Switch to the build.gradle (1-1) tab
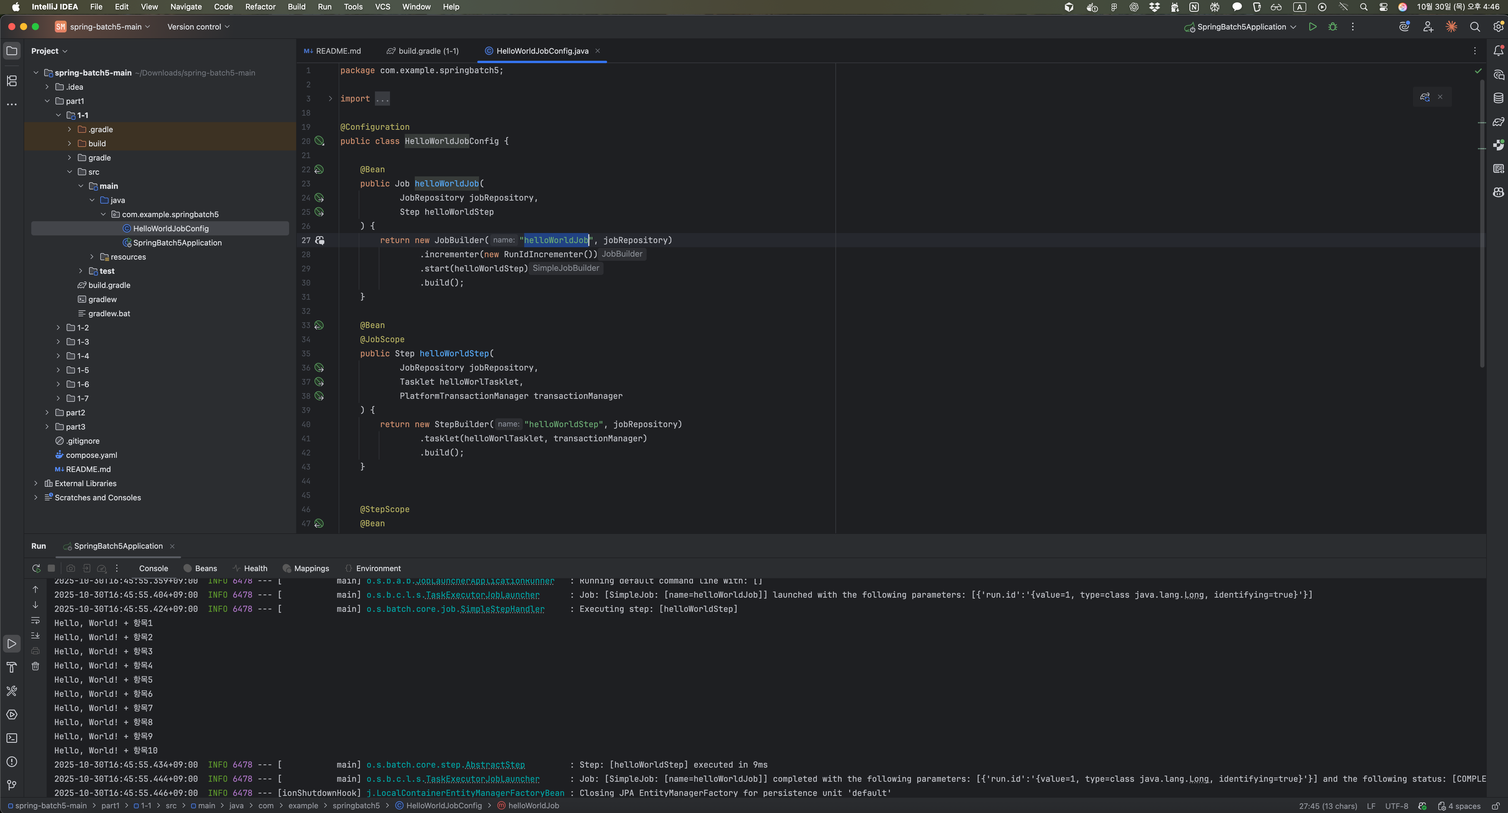The height and width of the screenshot is (813, 1508). tap(423, 51)
